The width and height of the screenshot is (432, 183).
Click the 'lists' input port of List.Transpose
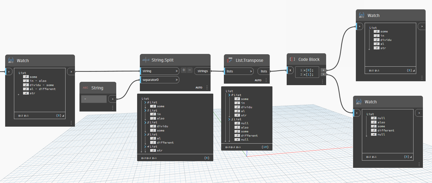coord(239,71)
